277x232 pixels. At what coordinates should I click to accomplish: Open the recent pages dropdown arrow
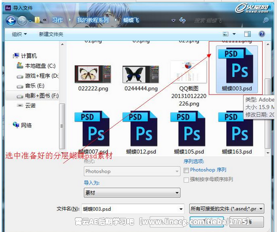tap(30, 21)
